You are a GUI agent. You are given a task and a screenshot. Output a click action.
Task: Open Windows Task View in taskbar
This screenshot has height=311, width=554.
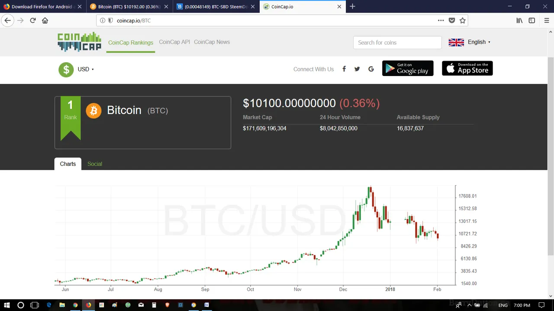click(35, 305)
